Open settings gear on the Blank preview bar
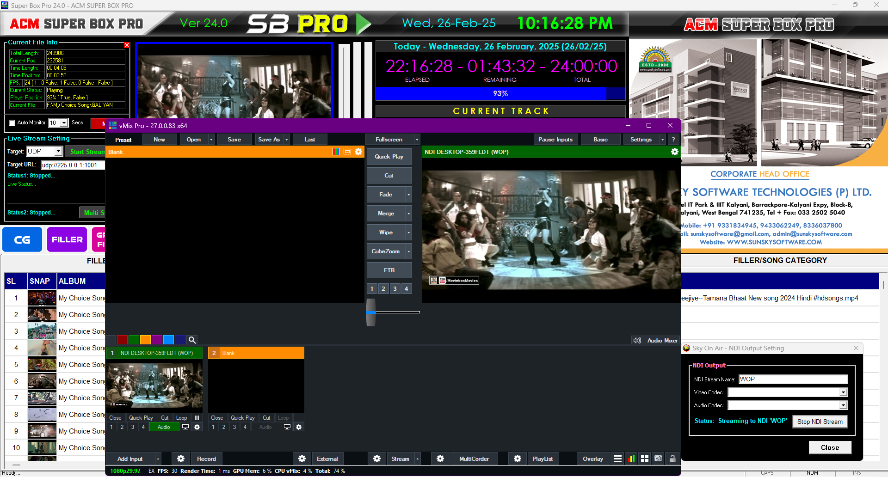Image resolution: width=888 pixels, height=477 pixels. tap(358, 152)
